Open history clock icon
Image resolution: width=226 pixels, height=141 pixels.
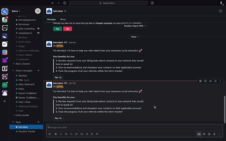pyautogui.click(x=64, y=3)
